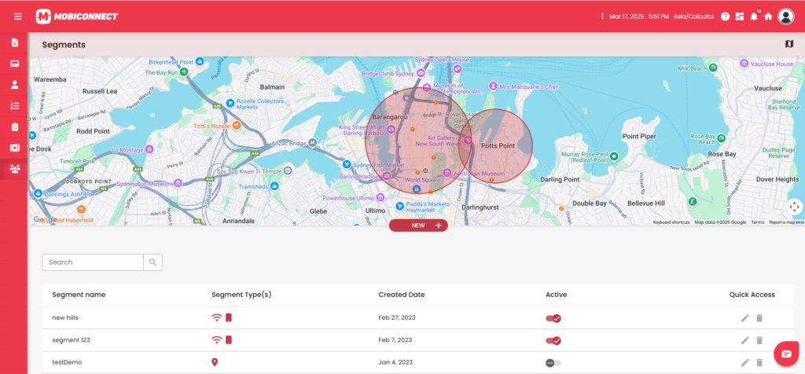This screenshot has height=374, width=805.
Task: Click the NEW segment button
Action: 418,225
